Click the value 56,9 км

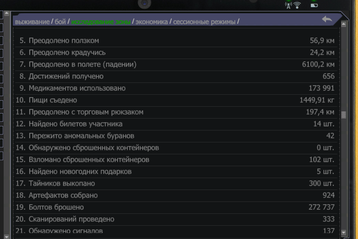pyautogui.click(x=322, y=41)
